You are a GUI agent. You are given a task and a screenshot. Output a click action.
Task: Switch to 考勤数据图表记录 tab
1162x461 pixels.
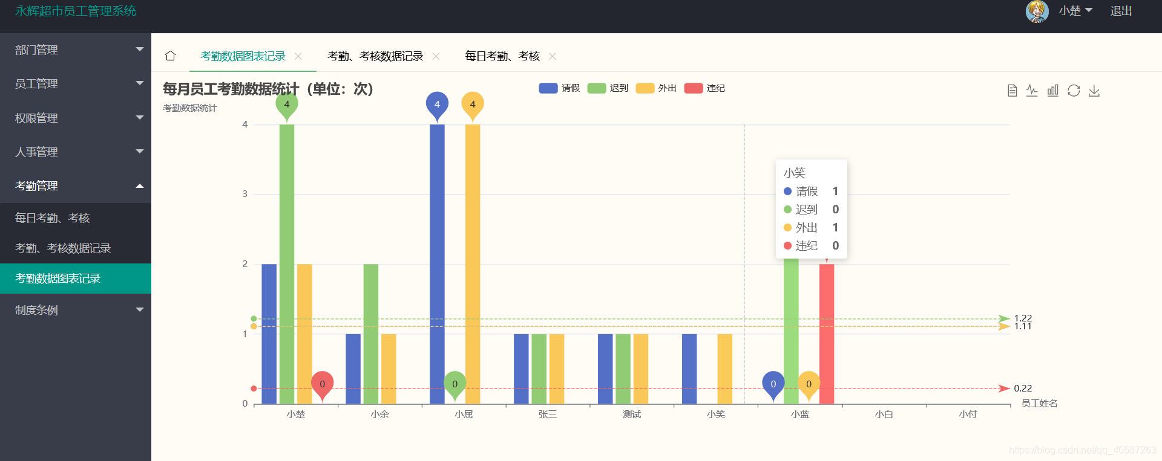pos(243,56)
